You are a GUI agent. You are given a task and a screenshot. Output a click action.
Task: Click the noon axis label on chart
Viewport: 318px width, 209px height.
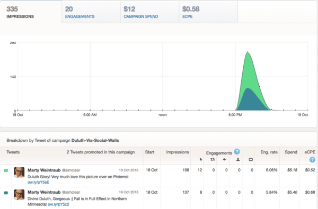point(163,115)
